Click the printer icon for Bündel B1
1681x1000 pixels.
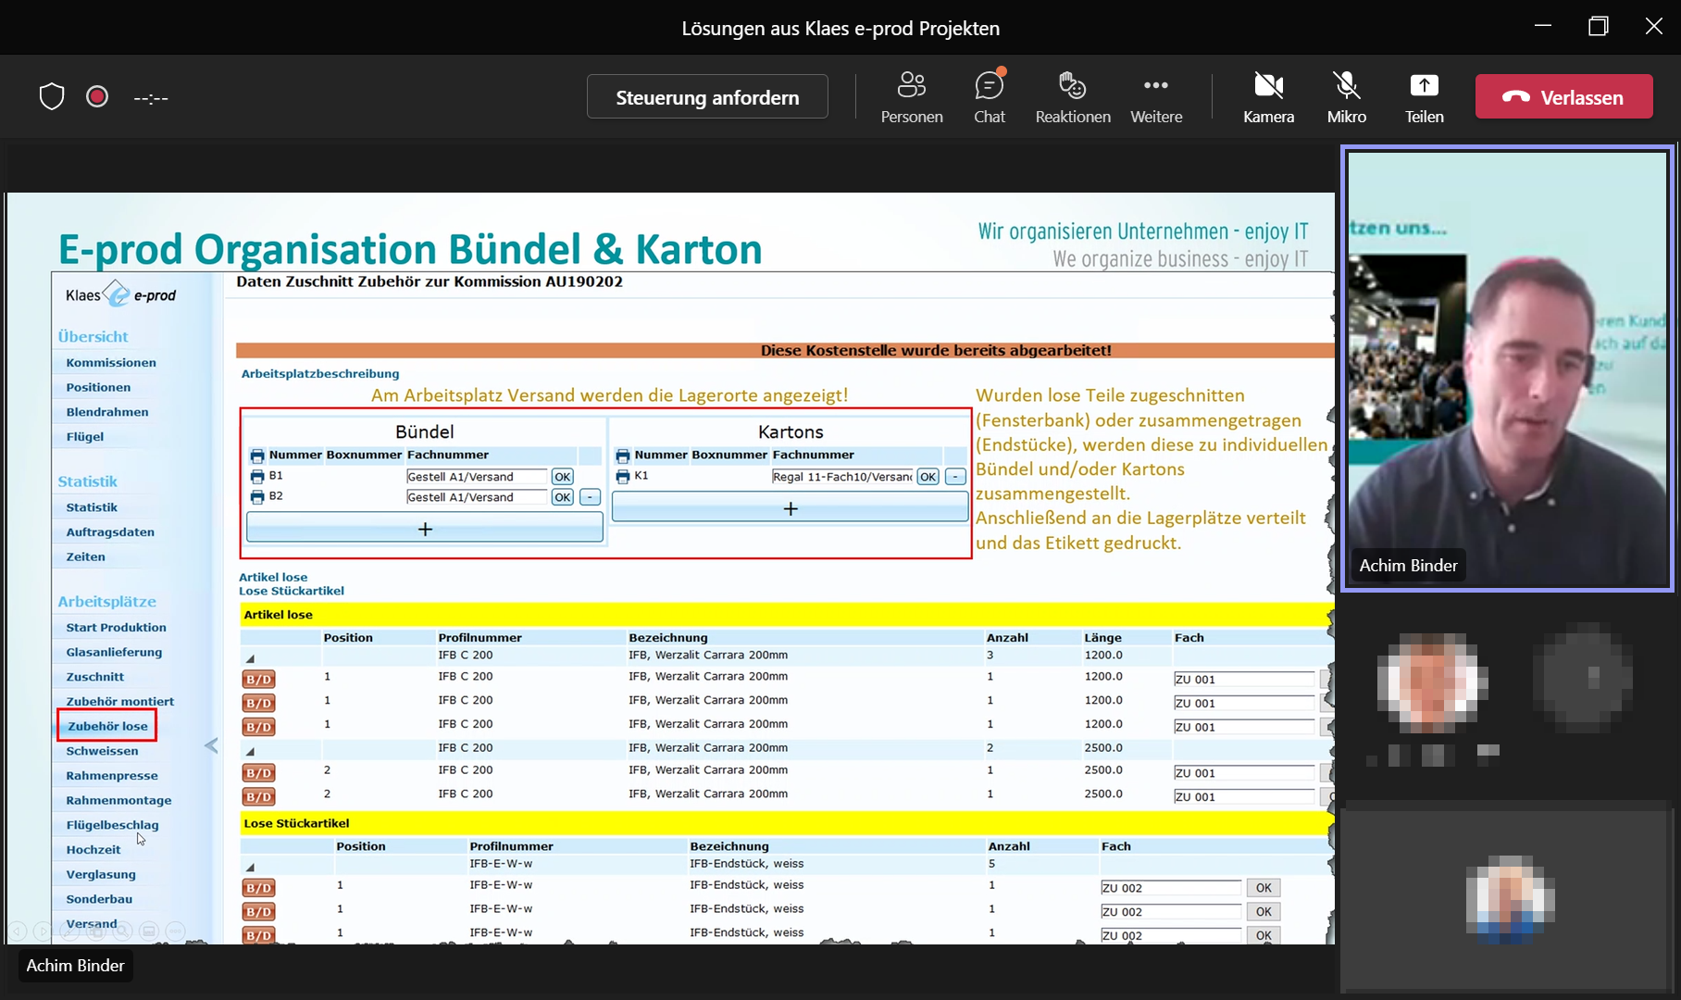[x=256, y=476]
